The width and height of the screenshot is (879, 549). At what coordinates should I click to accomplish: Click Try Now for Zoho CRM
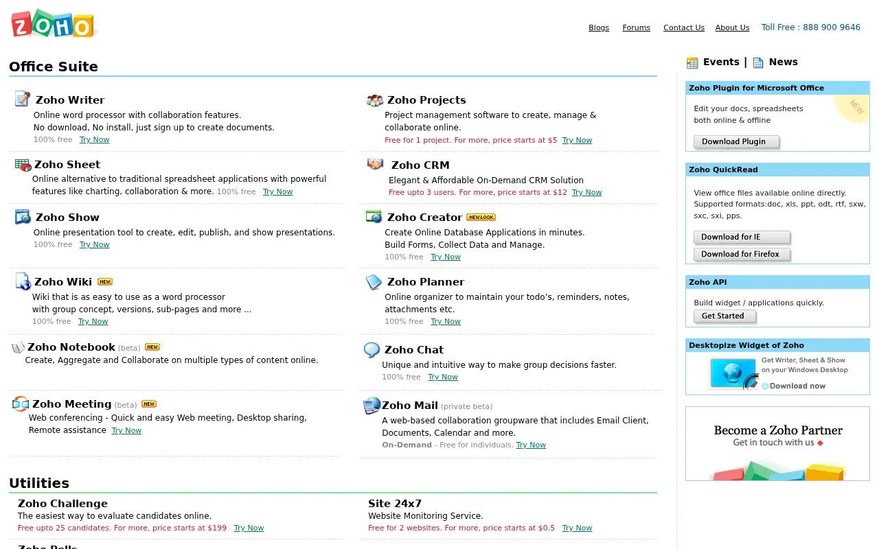pos(587,192)
